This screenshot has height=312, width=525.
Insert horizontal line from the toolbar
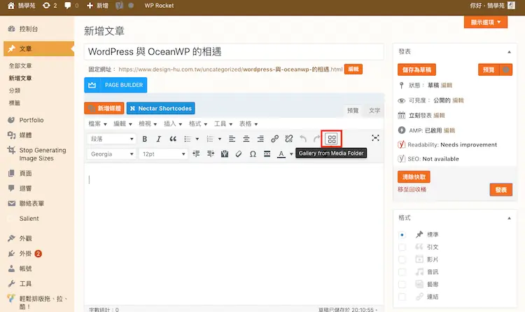tap(267, 154)
